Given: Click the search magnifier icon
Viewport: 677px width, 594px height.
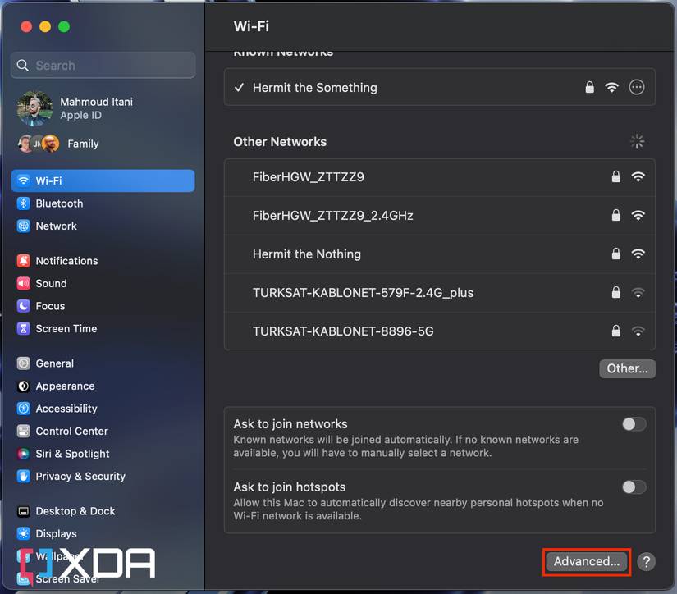Looking at the screenshot, I should [x=22, y=65].
